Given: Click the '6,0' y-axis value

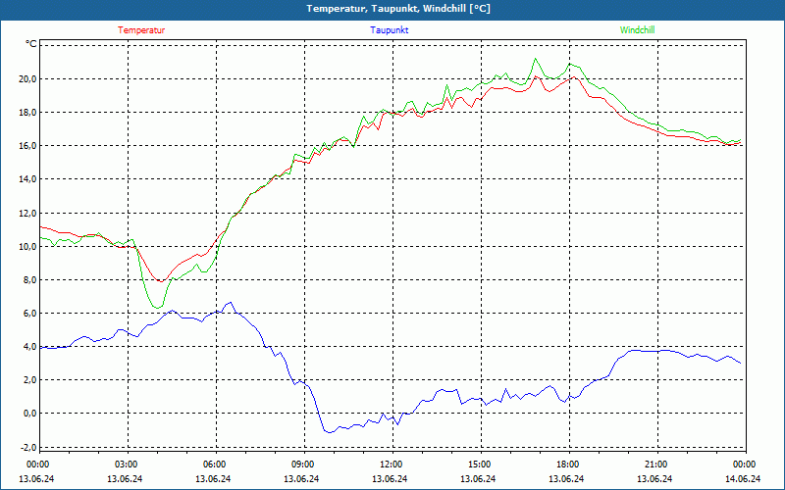Looking at the screenshot, I should (30, 314).
